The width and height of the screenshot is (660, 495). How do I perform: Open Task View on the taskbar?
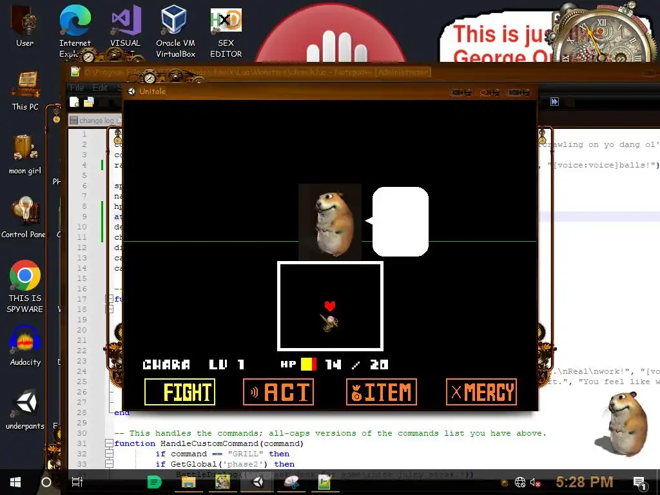click(x=77, y=482)
